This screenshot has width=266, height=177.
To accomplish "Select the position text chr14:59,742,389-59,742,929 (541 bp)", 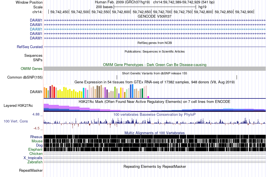I will 184,2.
